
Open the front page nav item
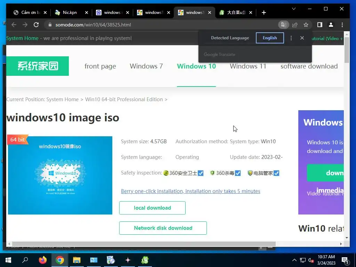click(100, 66)
